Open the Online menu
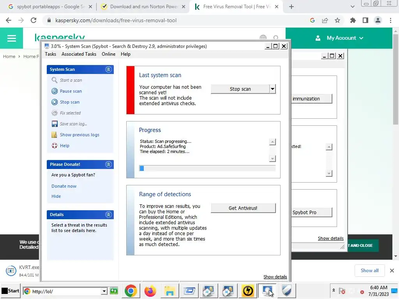Screen dimensions: 399x299 pyautogui.click(x=108, y=54)
